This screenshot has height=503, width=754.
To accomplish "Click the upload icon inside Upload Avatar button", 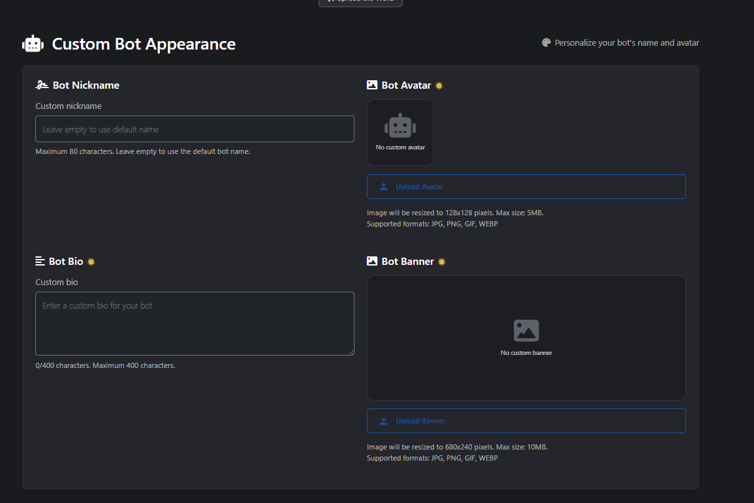I will click(x=383, y=187).
